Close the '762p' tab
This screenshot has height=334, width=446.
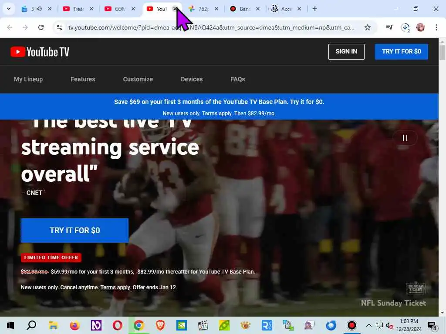(x=216, y=9)
